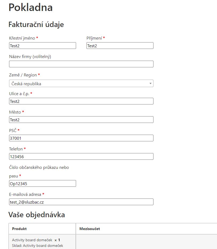This screenshot has width=217, height=249.
Task: Click the Křestní jméno label
Action: pyautogui.click(x=22, y=38)
